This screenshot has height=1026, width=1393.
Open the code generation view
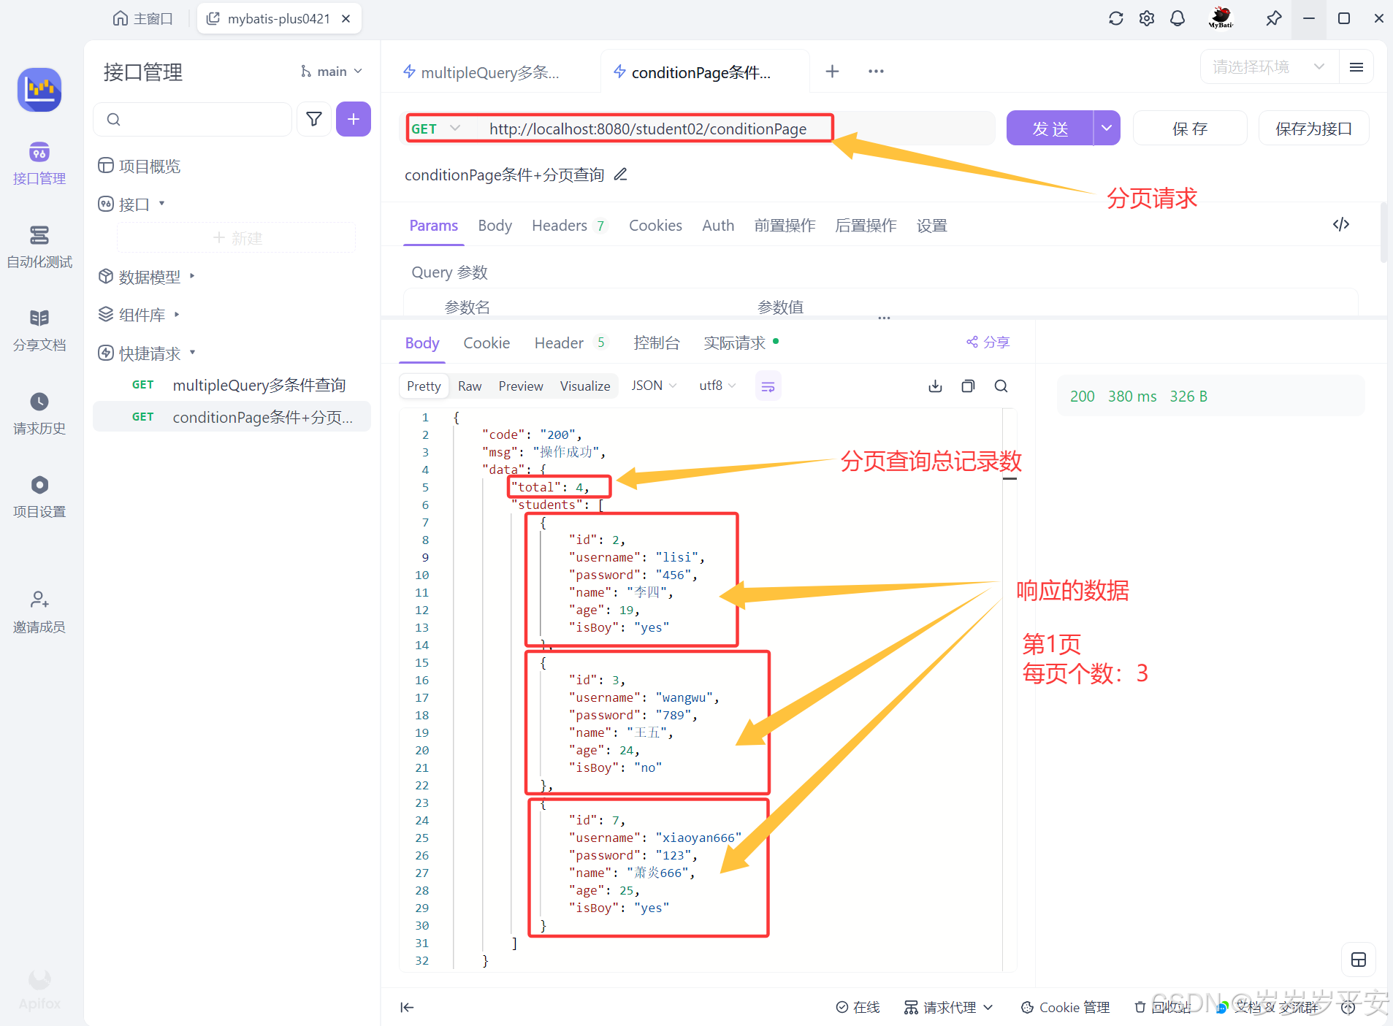tap(1341, 225)
